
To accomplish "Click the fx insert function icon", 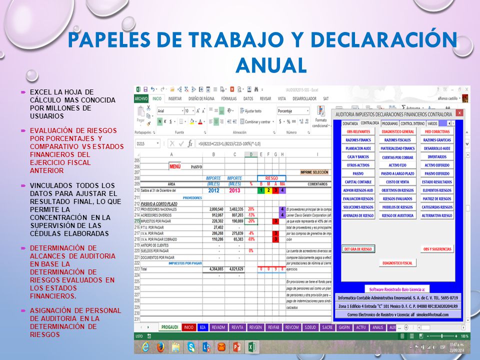I will (x=190, y=143).
